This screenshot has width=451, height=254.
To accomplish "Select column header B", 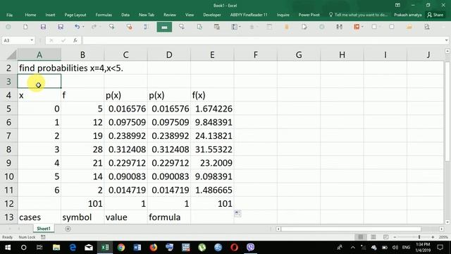I will [82, 55].
